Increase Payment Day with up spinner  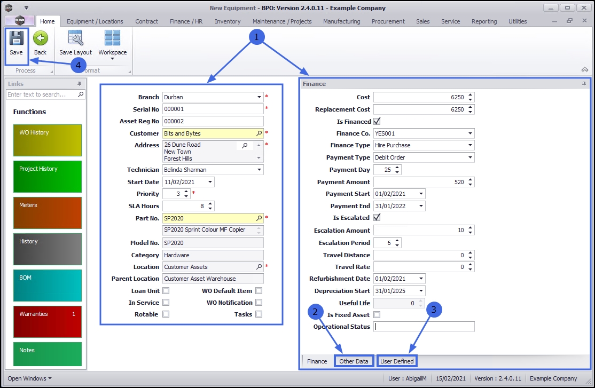[397, 168]
